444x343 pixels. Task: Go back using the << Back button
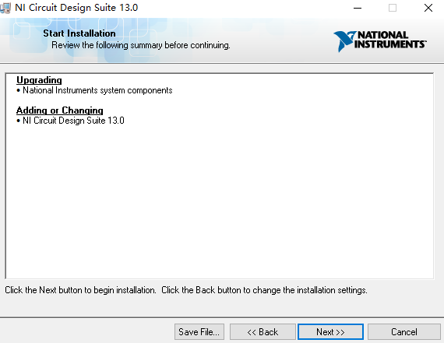pos(263,331)
